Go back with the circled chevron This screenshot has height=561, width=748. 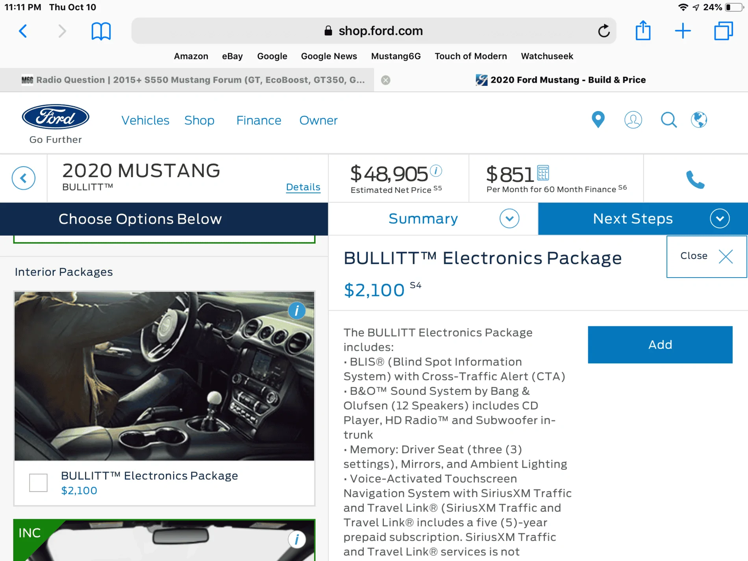24,178
